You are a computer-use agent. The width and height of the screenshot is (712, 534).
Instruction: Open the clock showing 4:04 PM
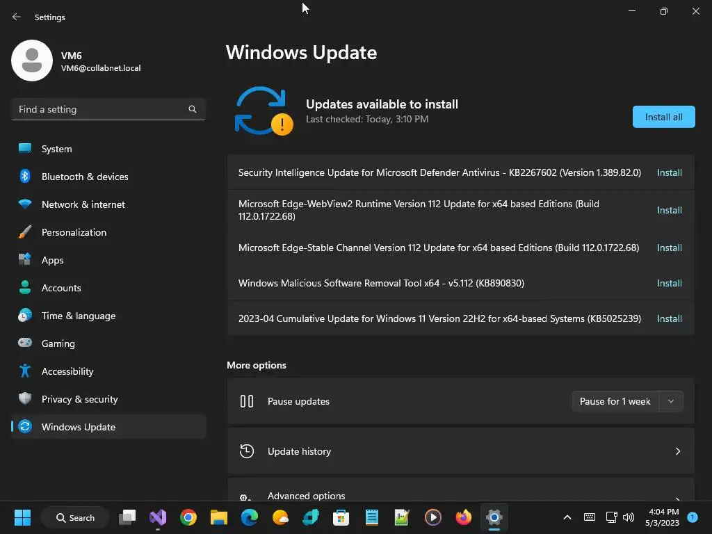663,517
